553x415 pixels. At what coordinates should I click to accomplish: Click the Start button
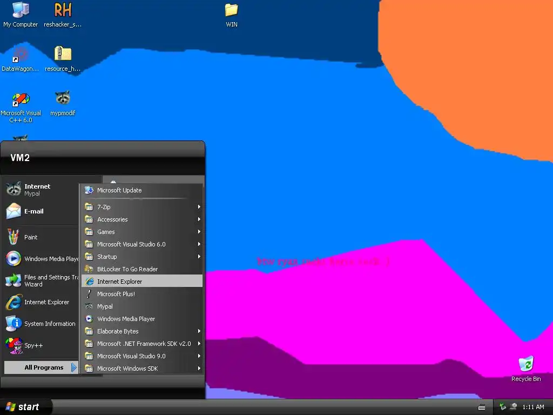tap(25, 407)
